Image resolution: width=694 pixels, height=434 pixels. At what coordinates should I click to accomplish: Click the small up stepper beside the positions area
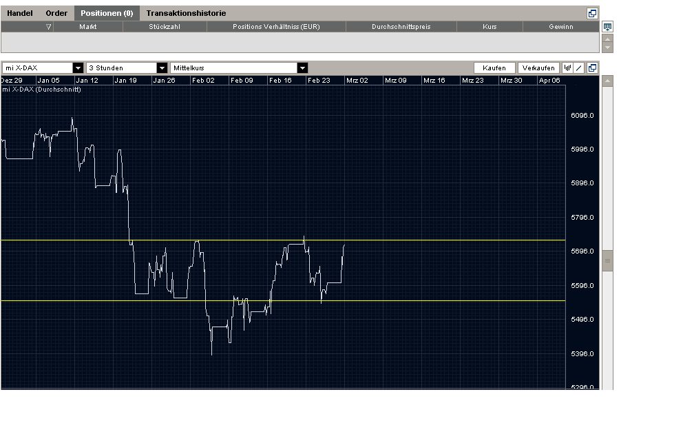(x=607, y=39)
